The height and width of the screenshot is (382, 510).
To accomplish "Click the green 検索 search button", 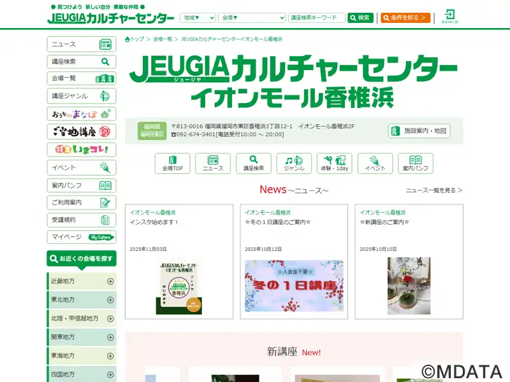I will (x=360, y=18).
